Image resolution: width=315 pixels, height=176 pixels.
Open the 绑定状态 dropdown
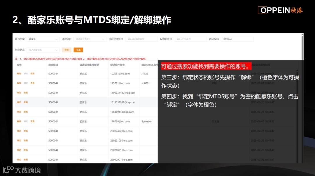pyautogui.click(x=43, y=50)
